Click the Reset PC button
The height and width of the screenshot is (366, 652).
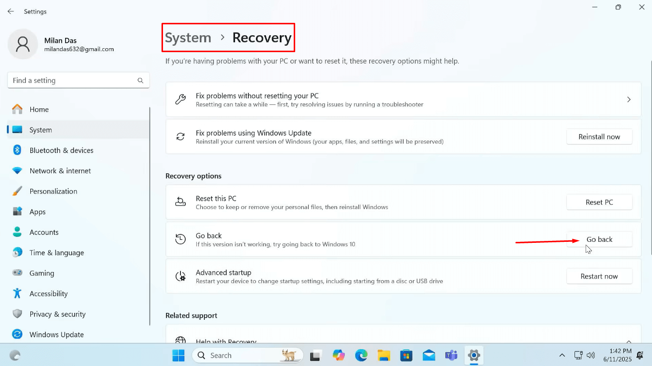(599, 203)
